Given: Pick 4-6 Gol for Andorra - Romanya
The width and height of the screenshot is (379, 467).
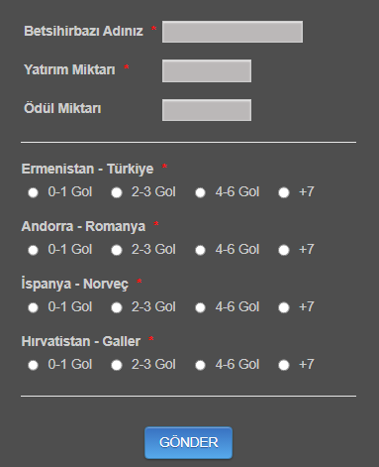Looking at the screenshot, I should coord(200,250).
